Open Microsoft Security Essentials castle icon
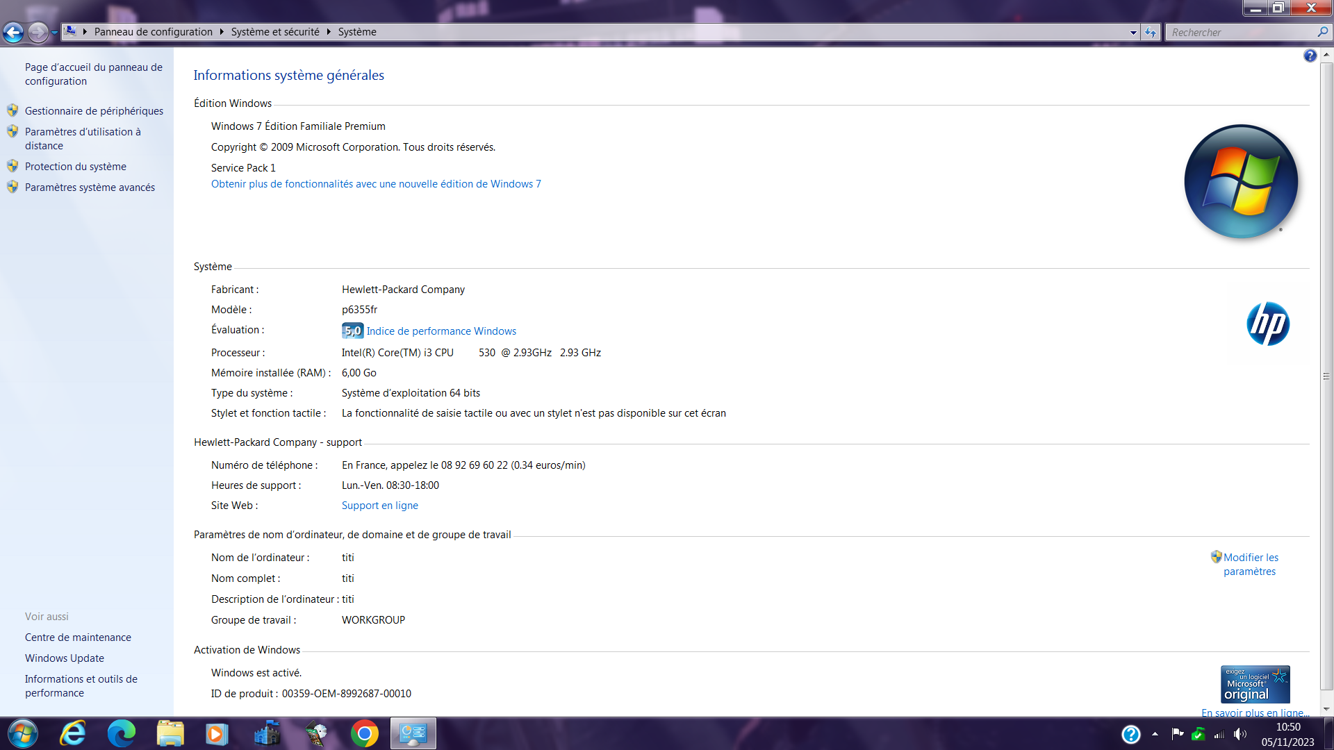This screenshot has height=750, width=1334. (267, 733)
